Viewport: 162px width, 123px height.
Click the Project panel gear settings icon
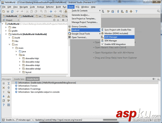[63, 20]
